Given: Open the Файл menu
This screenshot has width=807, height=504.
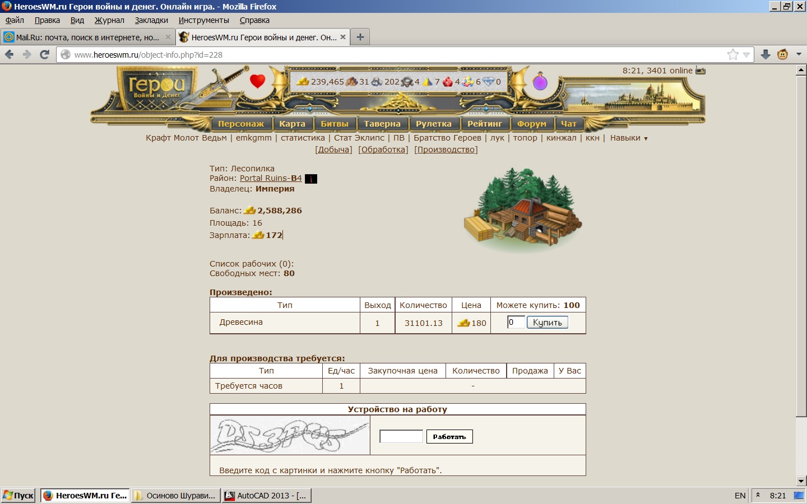Looking at the screenshot, I should point(15,20).
